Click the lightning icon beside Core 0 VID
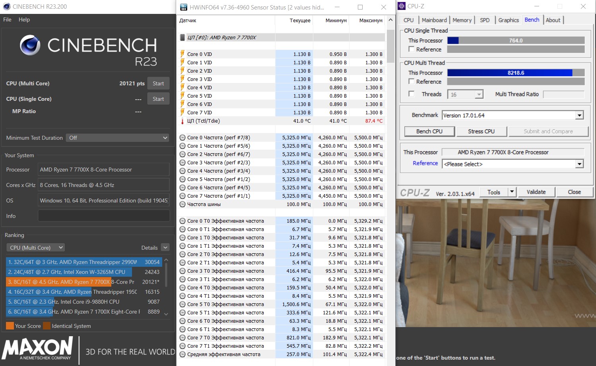 182,54
